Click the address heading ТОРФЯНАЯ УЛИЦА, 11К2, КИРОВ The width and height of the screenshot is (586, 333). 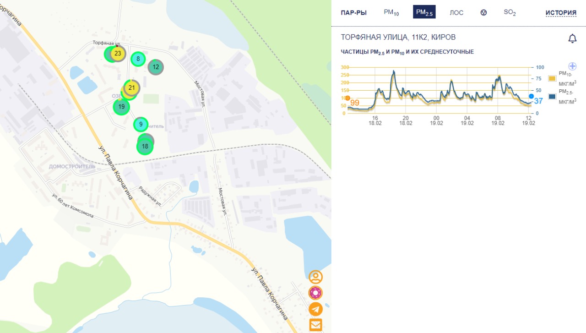(398, 37)
